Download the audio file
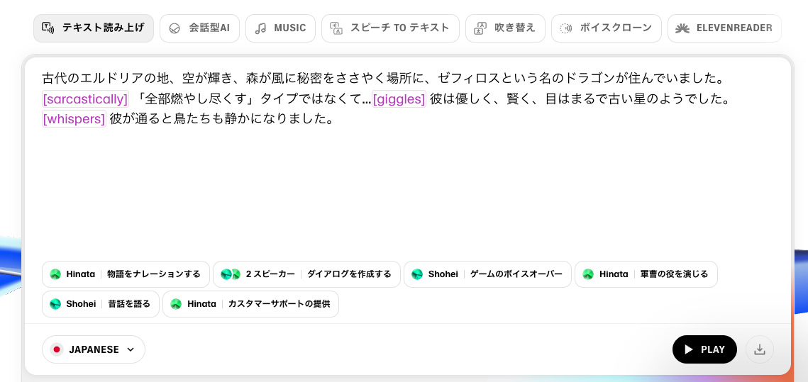Viewport: 808px width, 382px height. (759, 349)
